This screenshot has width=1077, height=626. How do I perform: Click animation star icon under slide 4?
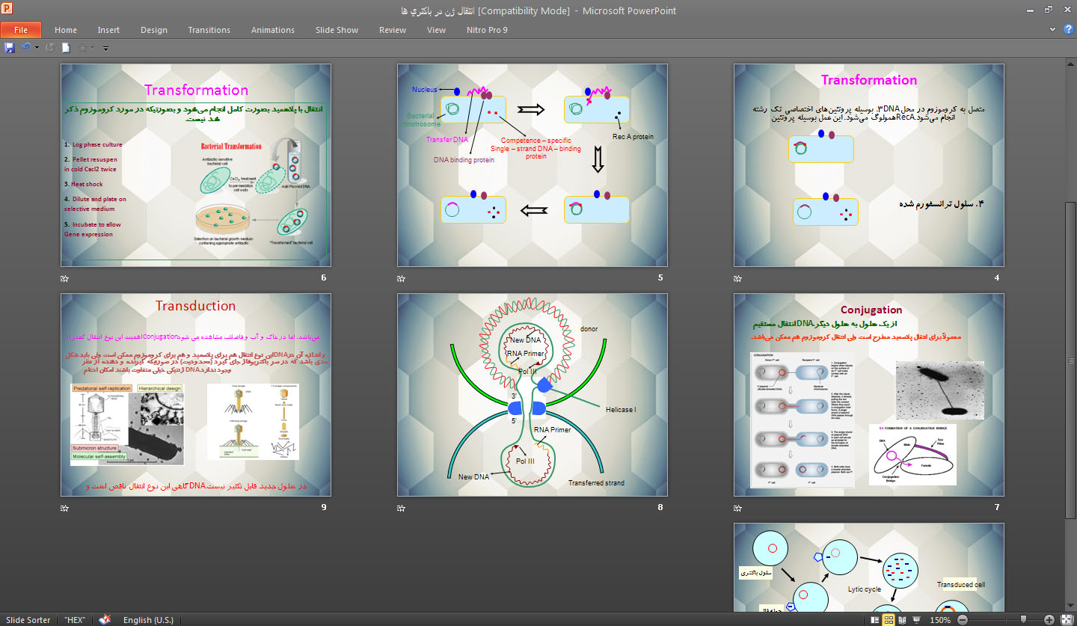pos(738,279)
